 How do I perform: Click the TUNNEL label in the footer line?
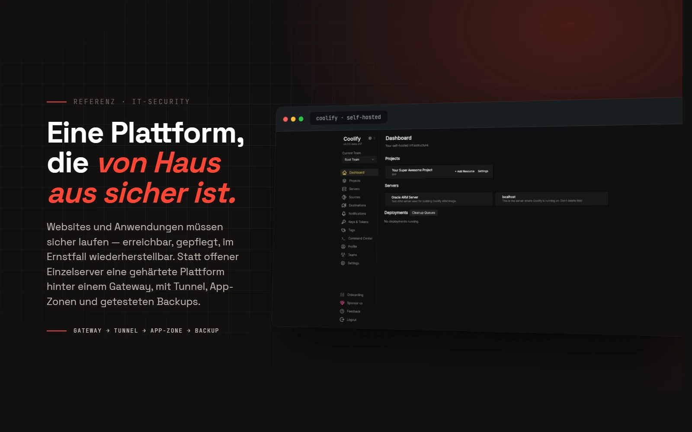point(126,331)
